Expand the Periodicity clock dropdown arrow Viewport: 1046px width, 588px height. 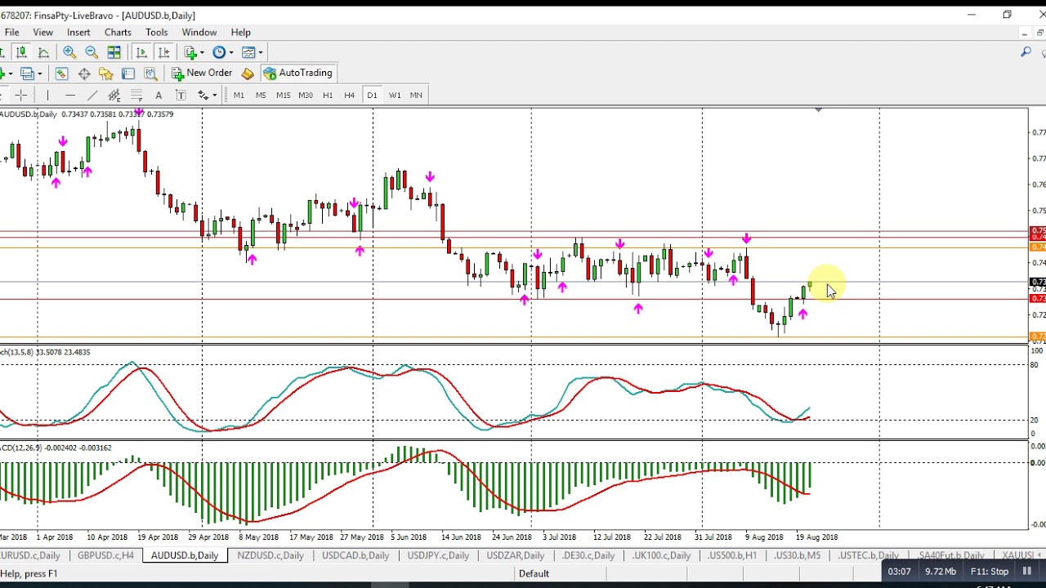(x=230, y=52)
